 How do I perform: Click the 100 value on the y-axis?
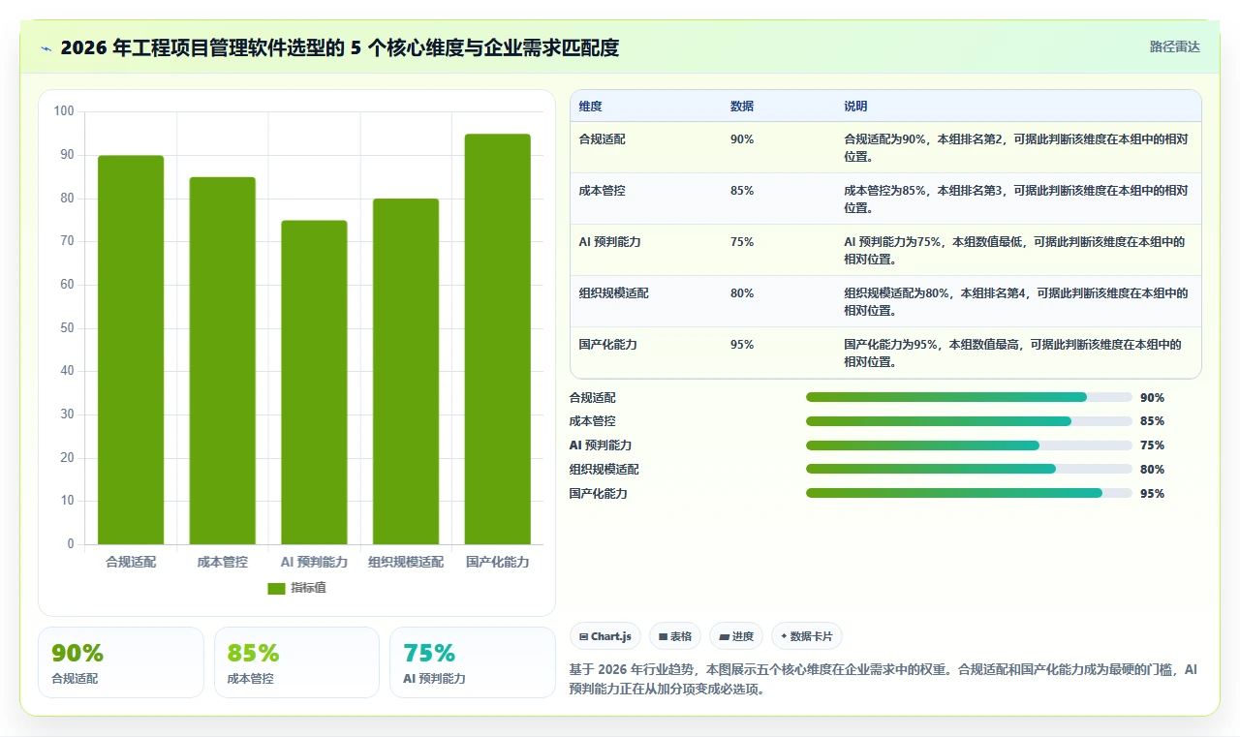point(64,111)
